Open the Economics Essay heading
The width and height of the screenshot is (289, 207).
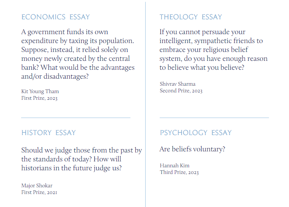point(56,17)
